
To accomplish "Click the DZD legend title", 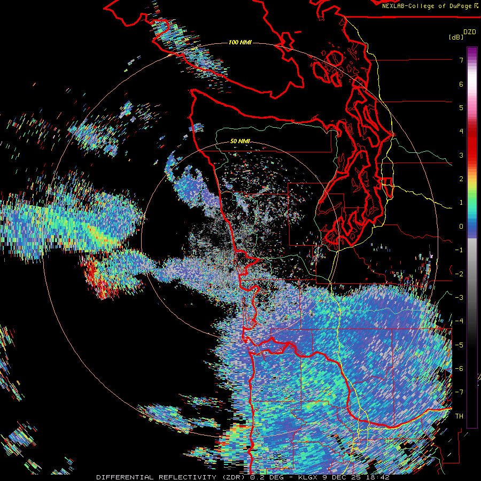I will 469,32.
